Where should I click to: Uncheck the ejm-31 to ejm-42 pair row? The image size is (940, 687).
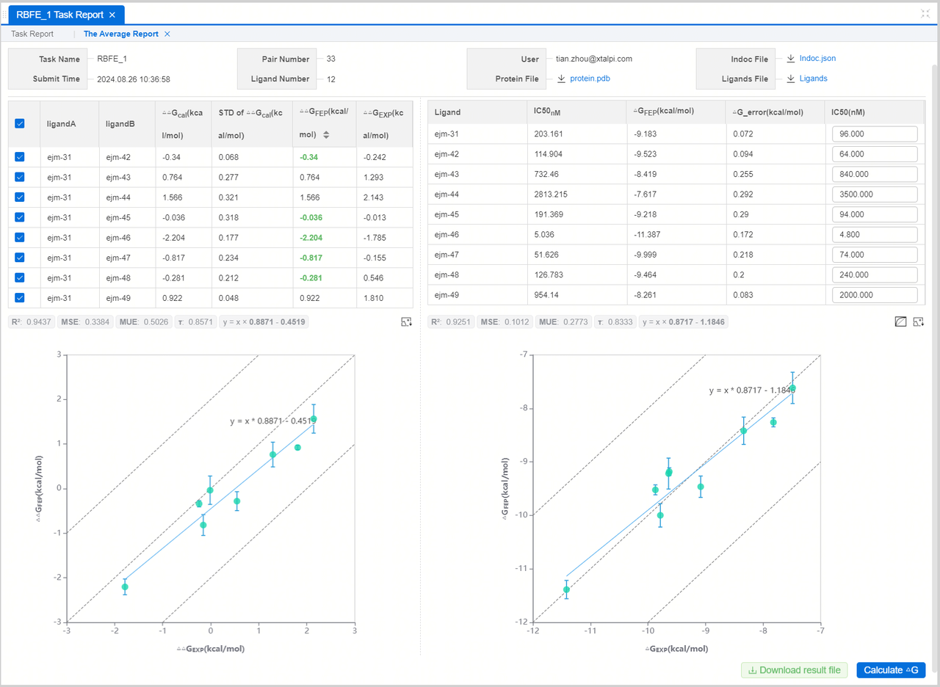(20, 157)
